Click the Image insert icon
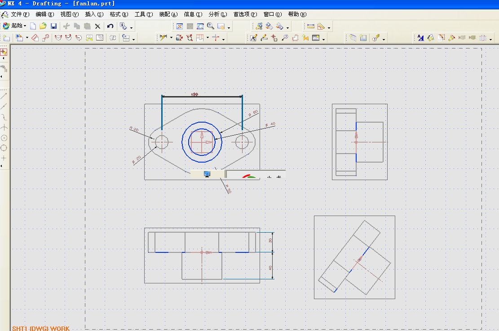This screenshot has width=499, height=331. 316,38
